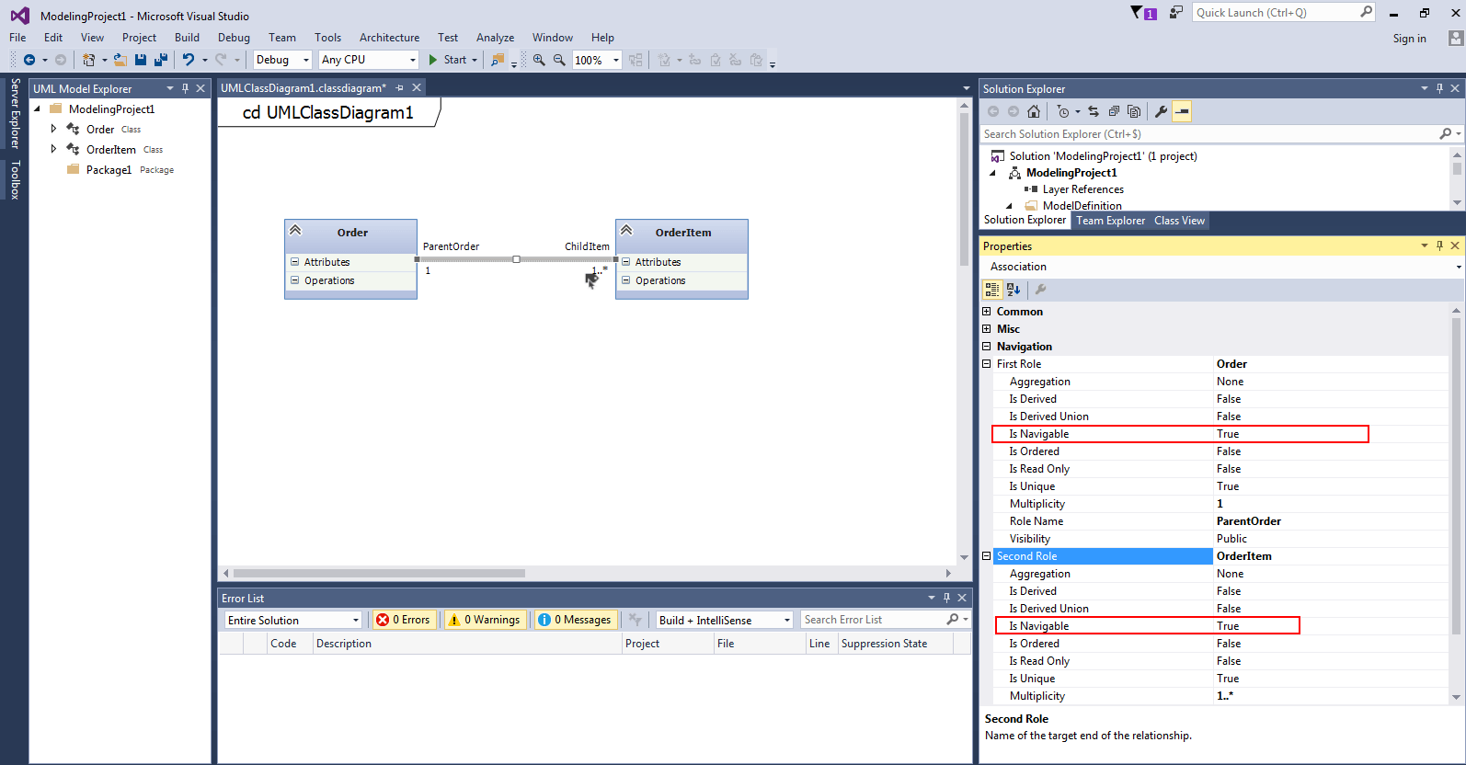
Task: Click Collapse All icon in Solution Explorer
Action: click(1114, 111)
